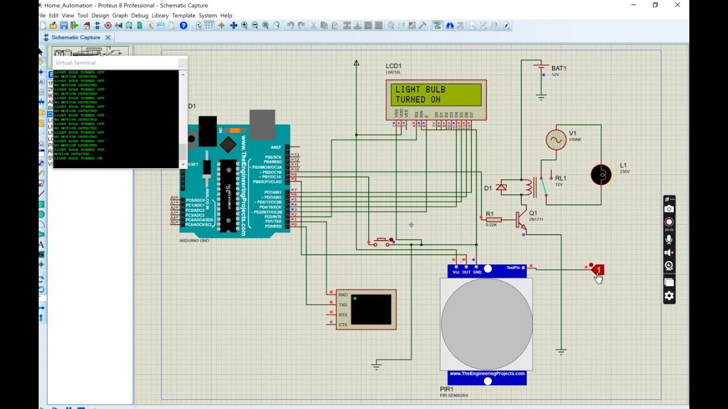Save the project with floppy icon
Viewport: 728px width, 409px height.
[64, 26]
